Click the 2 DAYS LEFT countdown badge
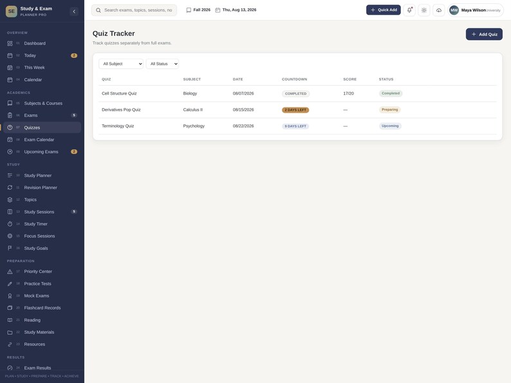The image size is (511, 383). pyautogui.click(x=295, y=110)
